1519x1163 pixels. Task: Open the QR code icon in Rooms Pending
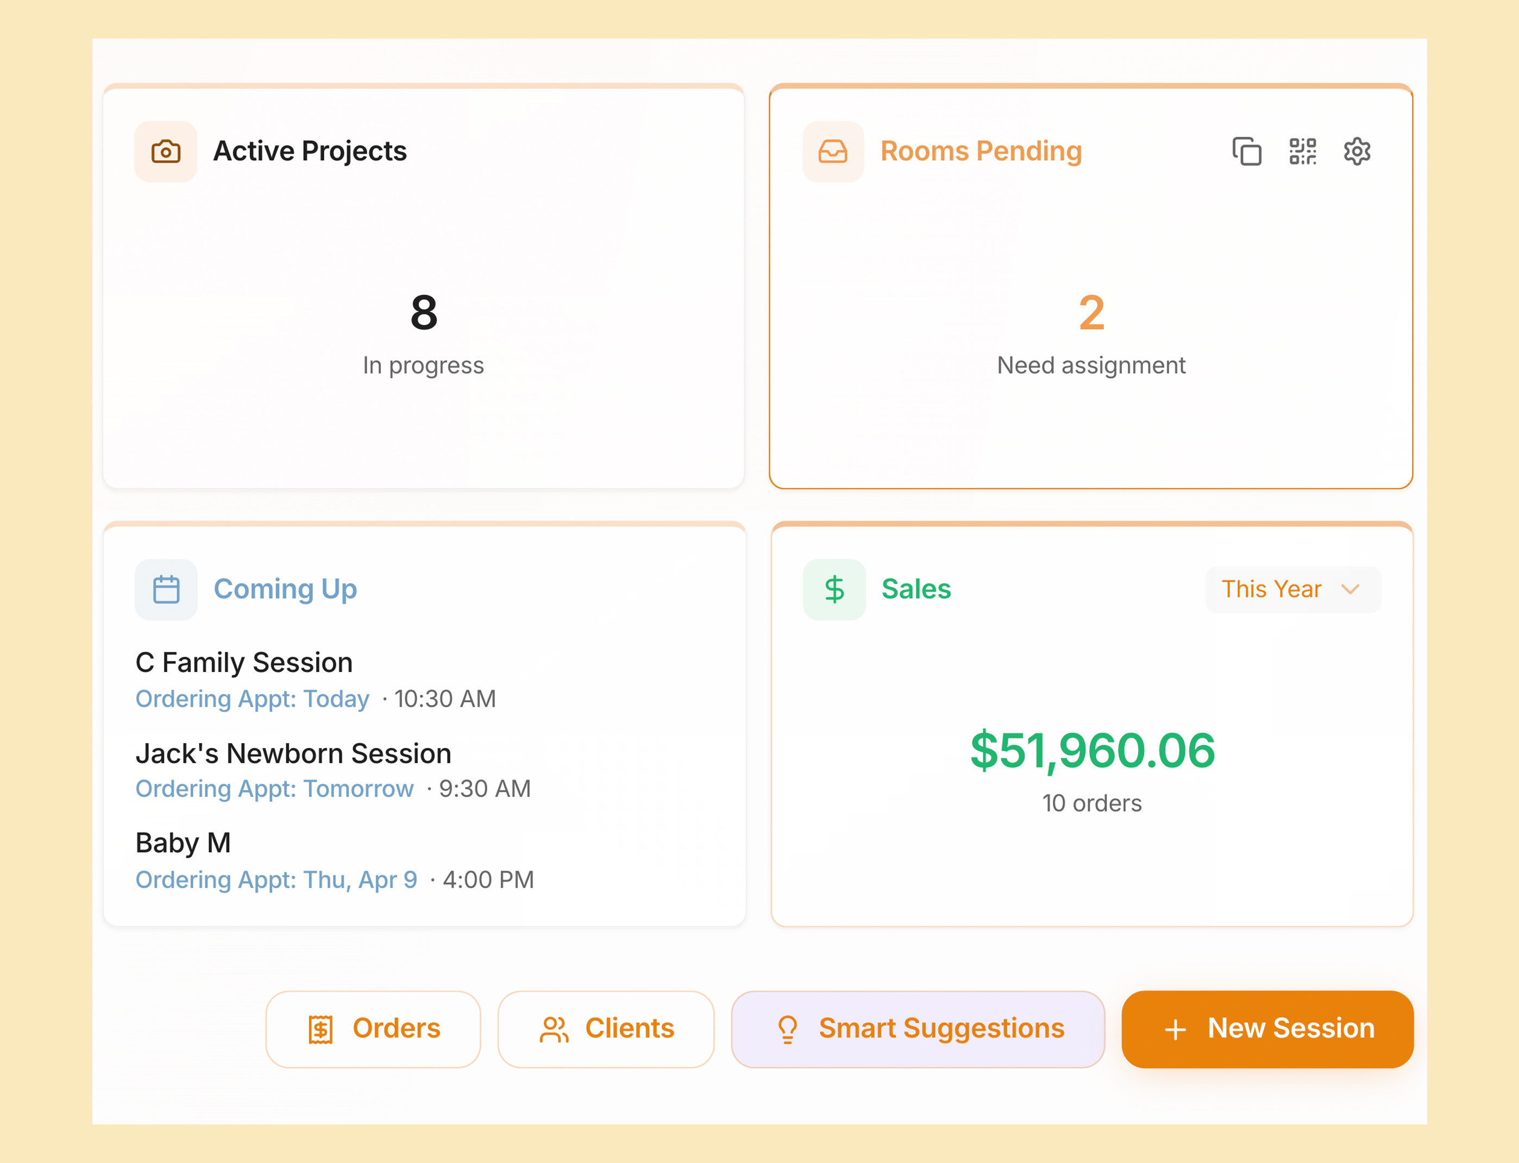(x=1302, y=151)
